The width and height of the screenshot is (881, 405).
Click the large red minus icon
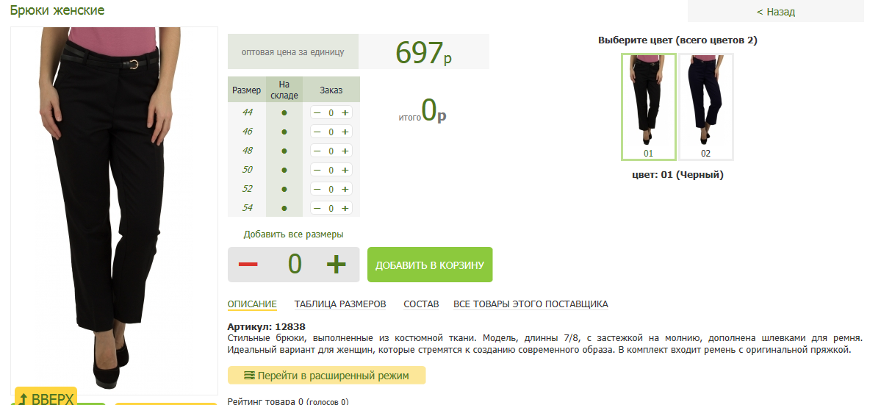click(248, 265)
